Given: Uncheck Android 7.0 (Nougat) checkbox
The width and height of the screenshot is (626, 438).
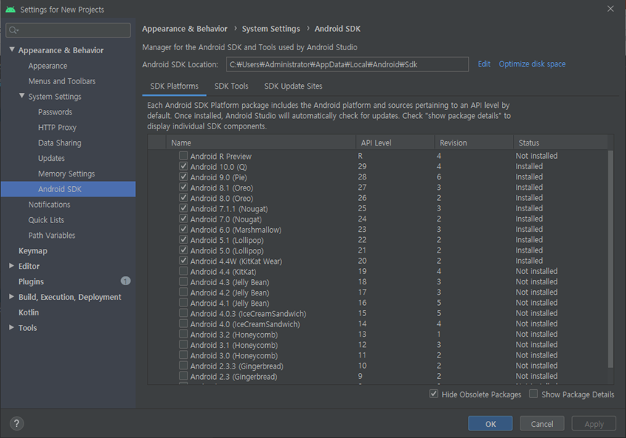Looking at the screenshot, I should pos(183,219).
